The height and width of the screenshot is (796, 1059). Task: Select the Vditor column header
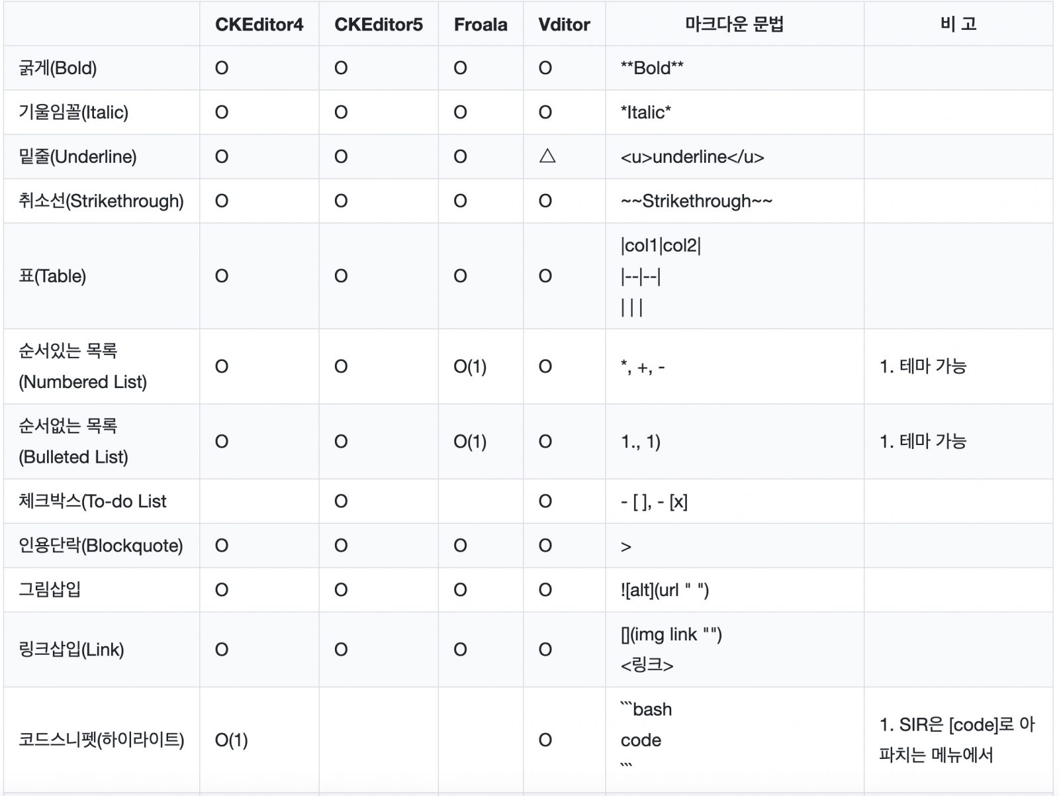(564, 25)
